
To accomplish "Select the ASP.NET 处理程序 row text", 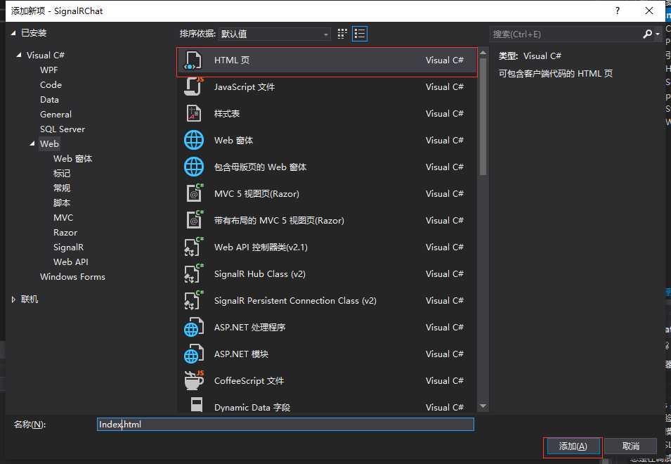I will (250, 328).
